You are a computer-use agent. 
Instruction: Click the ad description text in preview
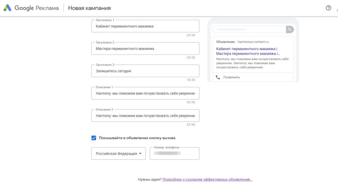252,63
